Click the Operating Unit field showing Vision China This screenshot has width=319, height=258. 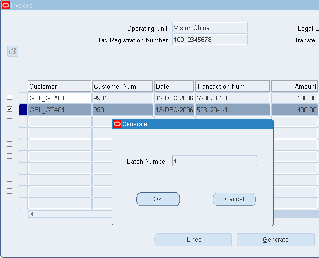(210, 28)
